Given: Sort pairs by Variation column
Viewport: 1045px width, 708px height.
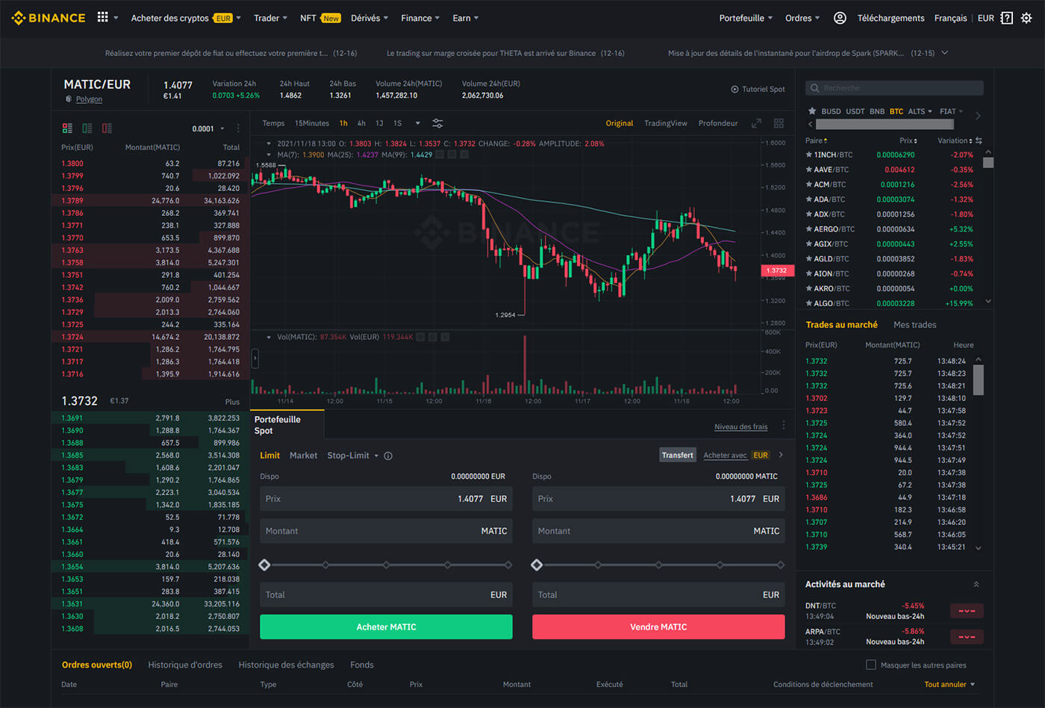Looking at the screenshot, I should pos(955,140).
